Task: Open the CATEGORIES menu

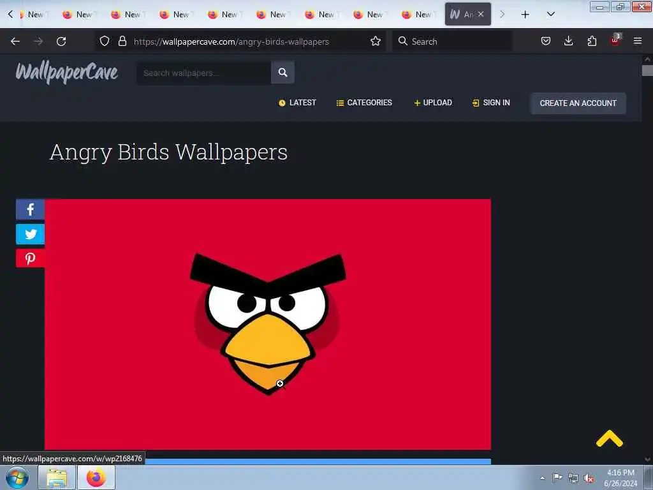Action: coord(364,103)
